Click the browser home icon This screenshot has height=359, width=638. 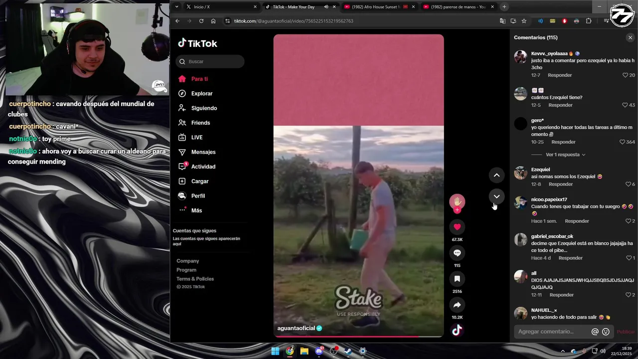(213, 21)
